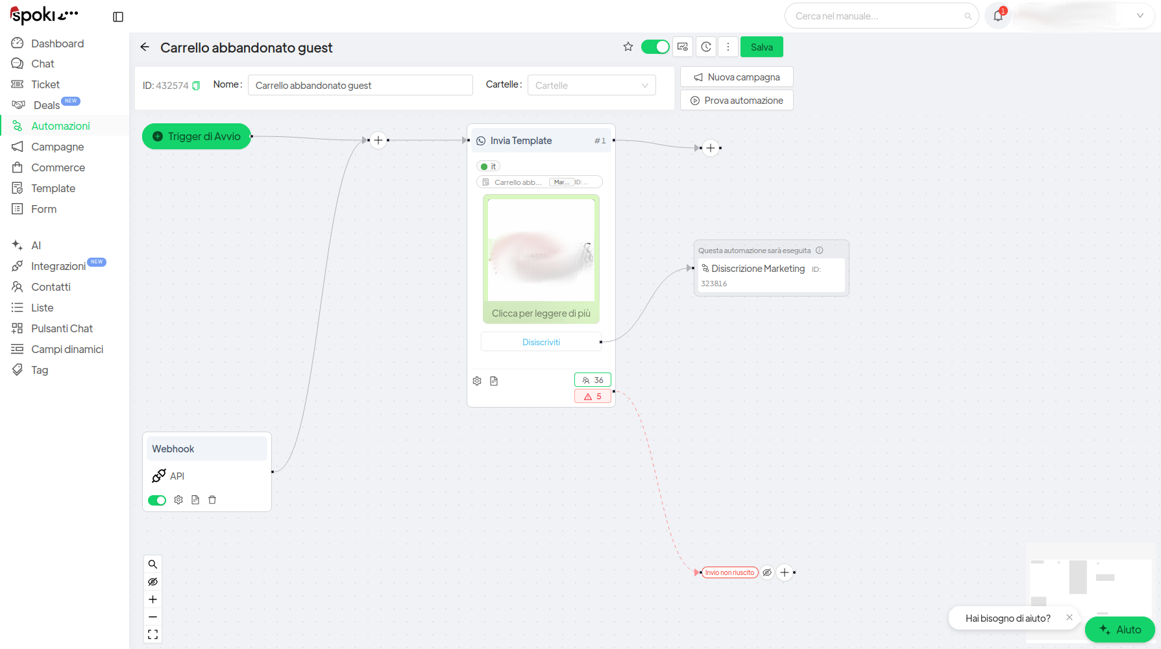Open Contatti from the sidebar
This screenshot has width=1161, height=649.
click(51, 287)
